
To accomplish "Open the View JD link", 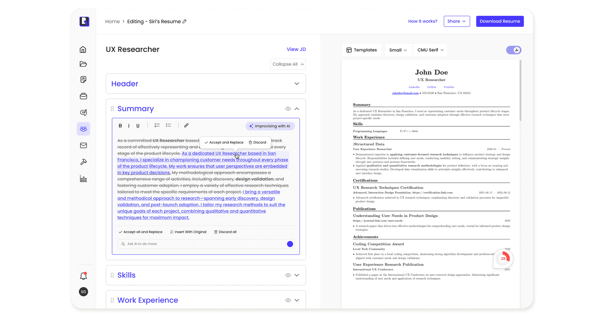I will 296,49.
